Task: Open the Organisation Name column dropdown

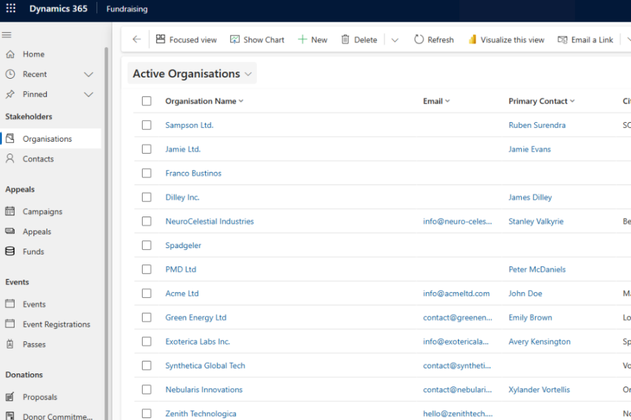Action: [241, 101]
